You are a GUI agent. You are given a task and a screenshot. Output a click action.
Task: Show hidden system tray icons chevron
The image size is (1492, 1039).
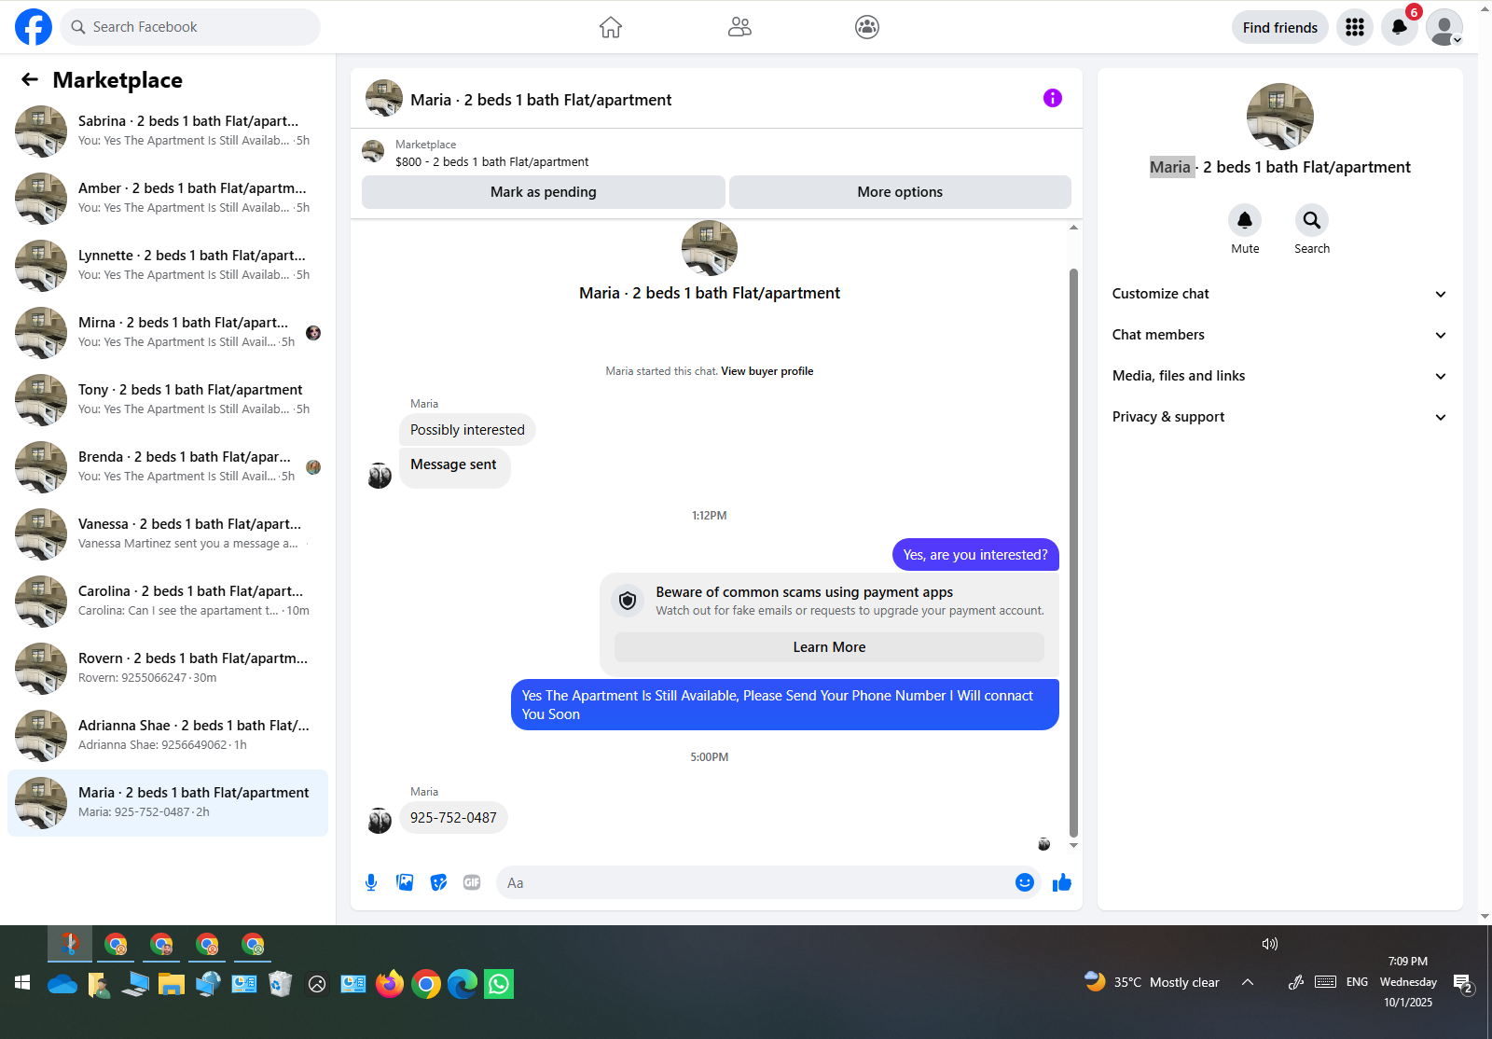coord(1248,982)
